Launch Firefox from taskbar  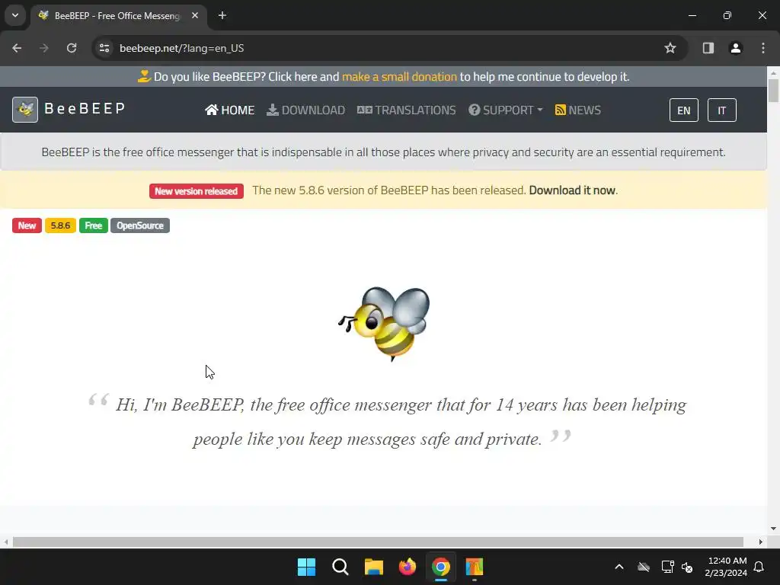click(408, 567)
